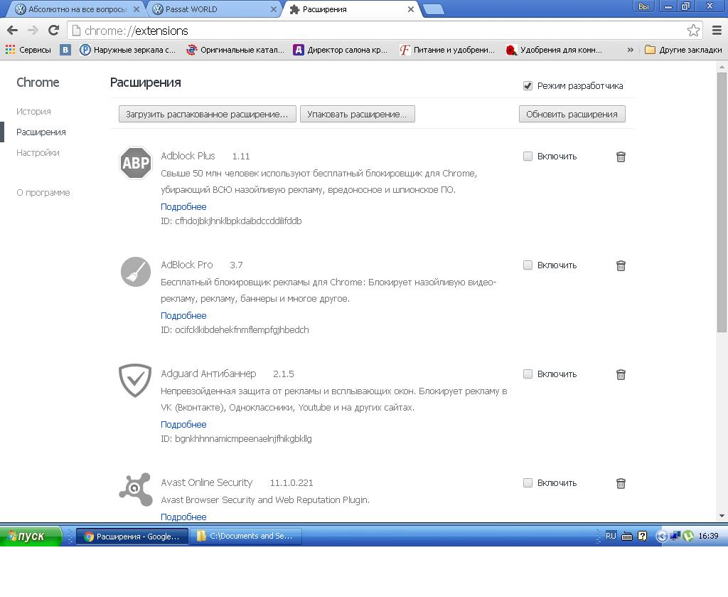Open Настройки in the Chrome sidebar
728x597 pixels.
[38, 152]
